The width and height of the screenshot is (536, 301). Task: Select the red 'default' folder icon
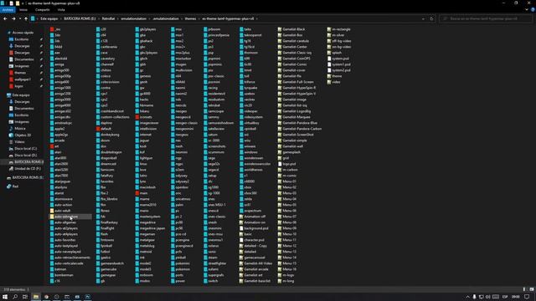[98, 129]
